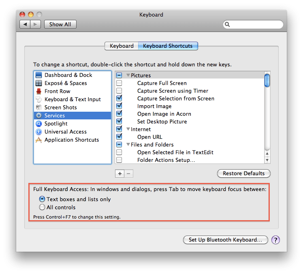Image resolution: width=303 pixels, height=274 pixels.
Task: Enable Folder Actions Setup checkbox
Action: tap(119, 160)
